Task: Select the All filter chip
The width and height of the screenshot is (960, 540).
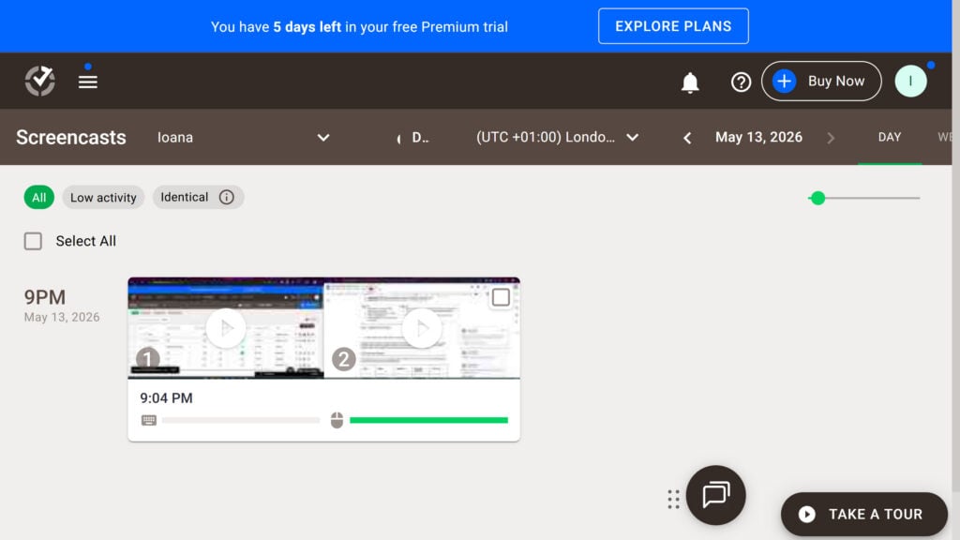Action: (38, 197)
